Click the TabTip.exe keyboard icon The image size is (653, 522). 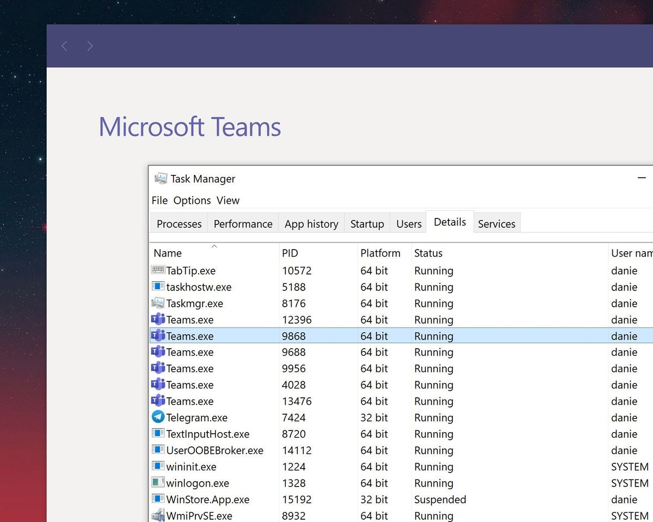(158, 270)
